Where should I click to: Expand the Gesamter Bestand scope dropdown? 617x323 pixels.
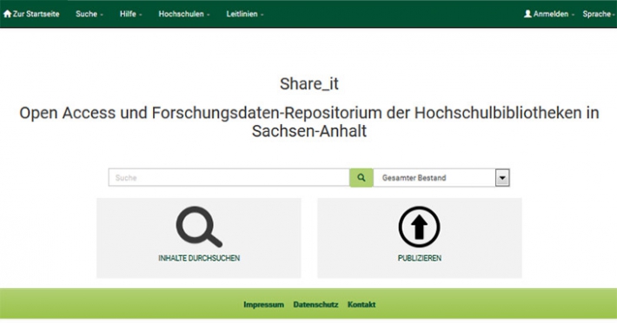pyautogui.click(x=441, y=178)
